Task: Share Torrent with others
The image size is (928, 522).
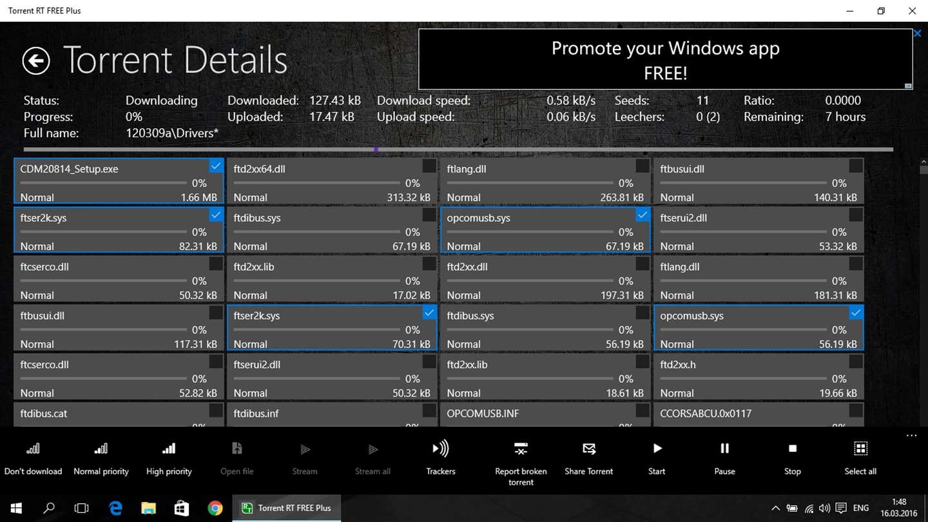Action: pos(589,459)
